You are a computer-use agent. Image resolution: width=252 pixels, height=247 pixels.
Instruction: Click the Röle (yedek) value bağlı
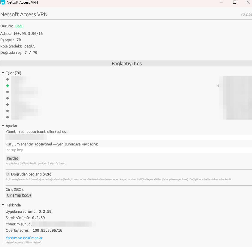[x=29, y=46]
